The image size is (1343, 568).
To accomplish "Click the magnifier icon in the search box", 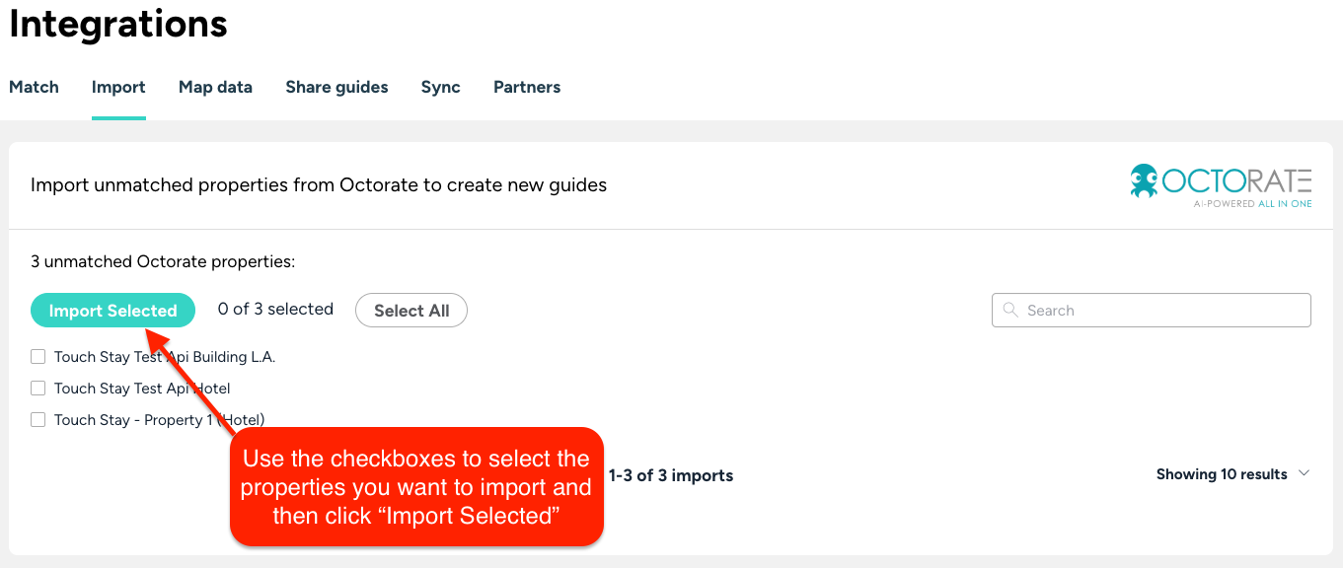I will [1009, 310].
